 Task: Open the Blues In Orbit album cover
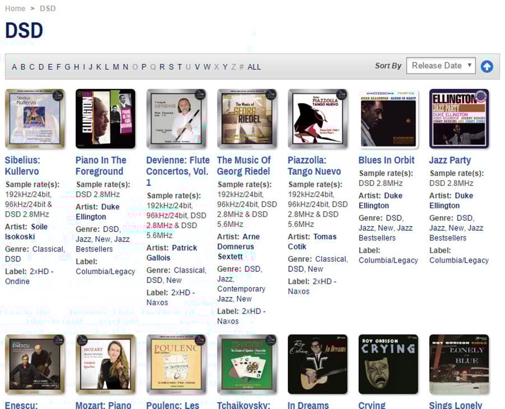tap(388, 119)
